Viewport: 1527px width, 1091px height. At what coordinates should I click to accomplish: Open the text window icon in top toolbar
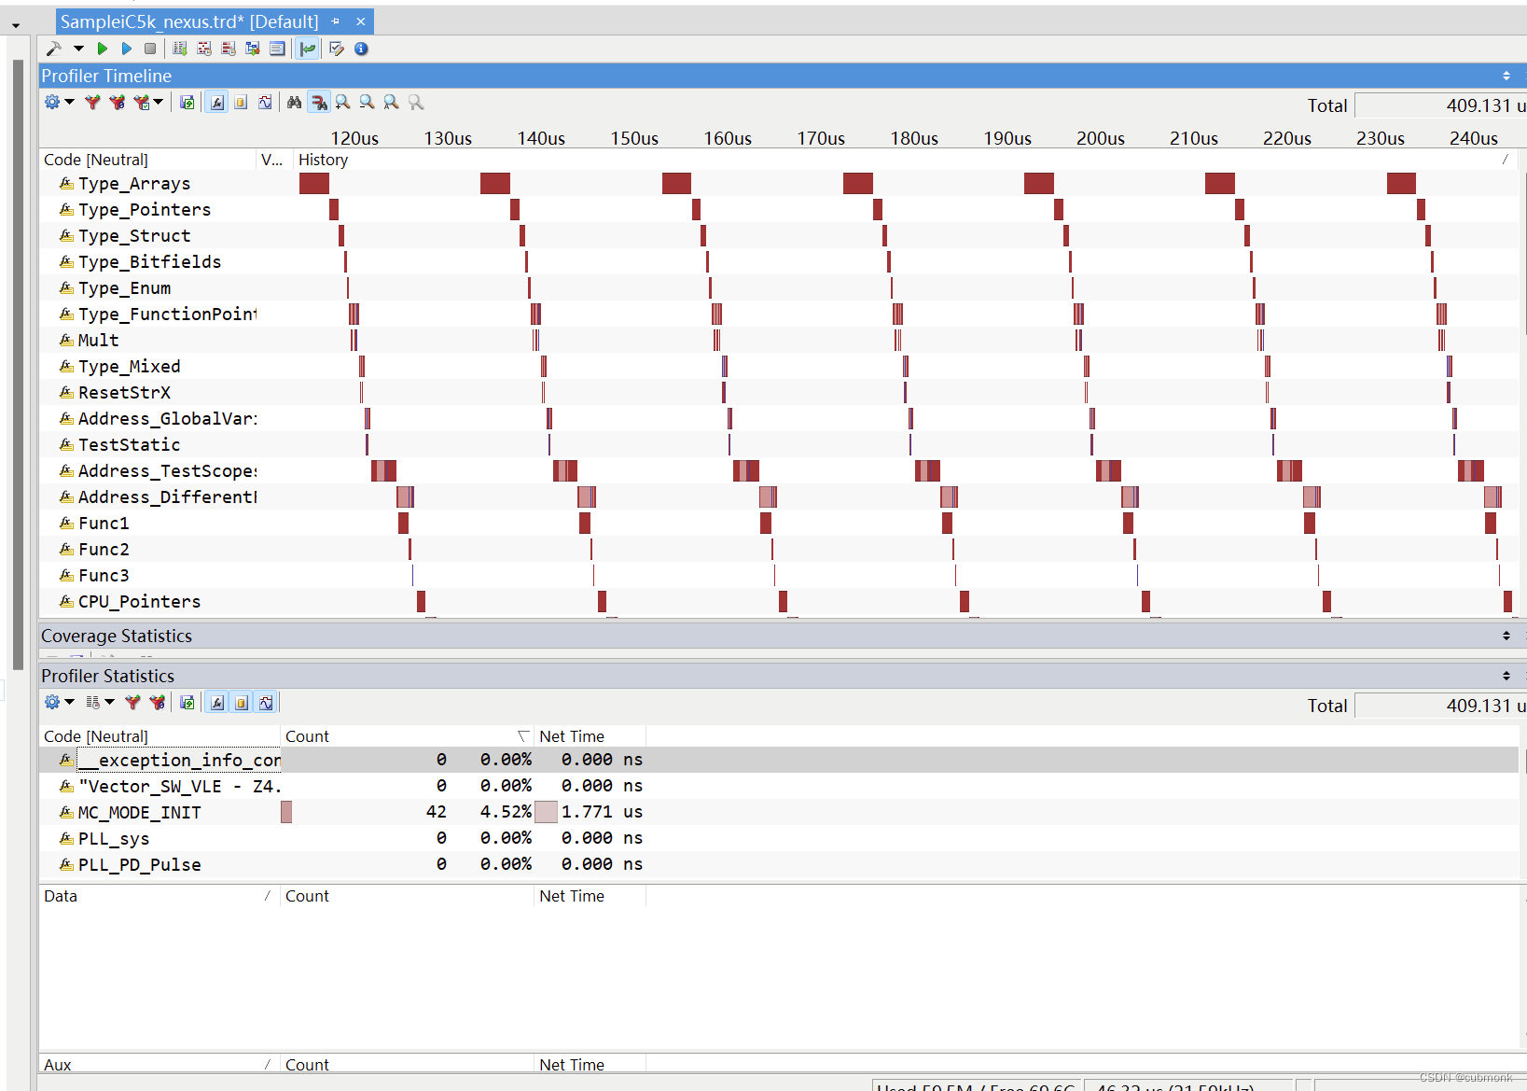[277, 49]
